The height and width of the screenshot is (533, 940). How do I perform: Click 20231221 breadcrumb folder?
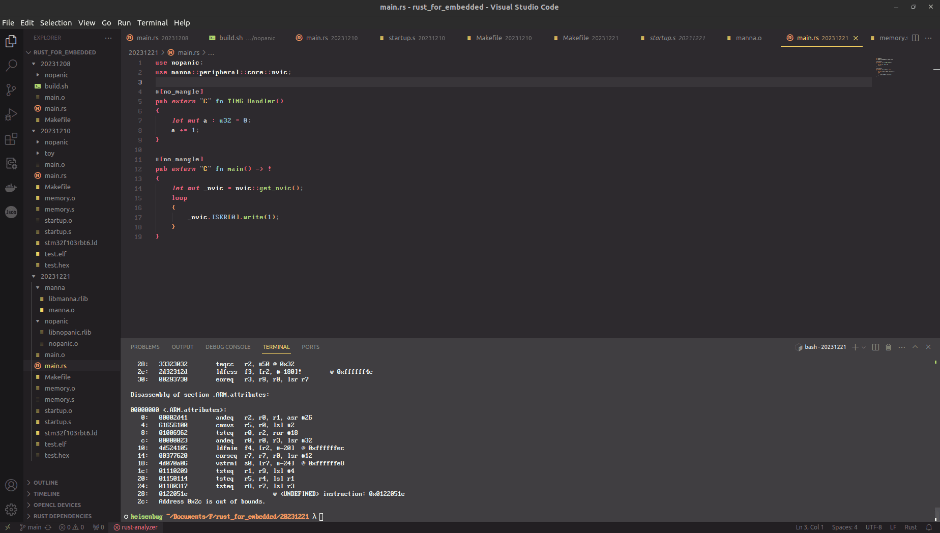143,52
